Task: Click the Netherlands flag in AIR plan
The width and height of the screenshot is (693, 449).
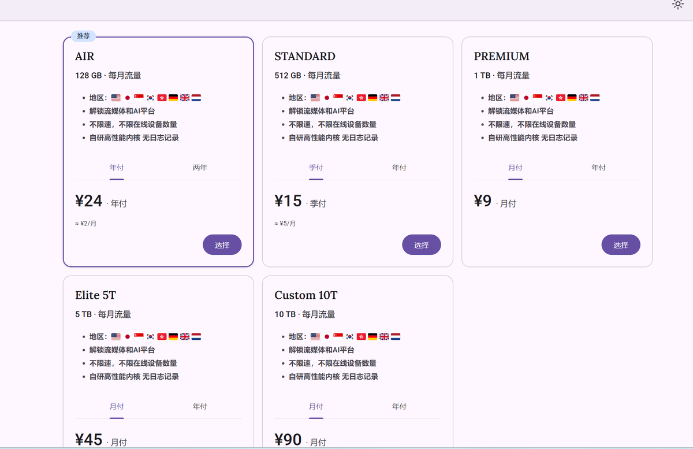Action: pos(196,98)
